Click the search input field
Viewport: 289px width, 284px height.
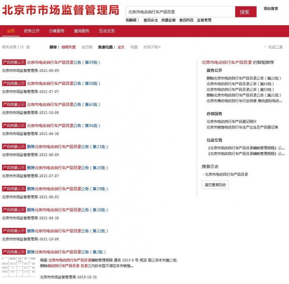click(181, 12)
